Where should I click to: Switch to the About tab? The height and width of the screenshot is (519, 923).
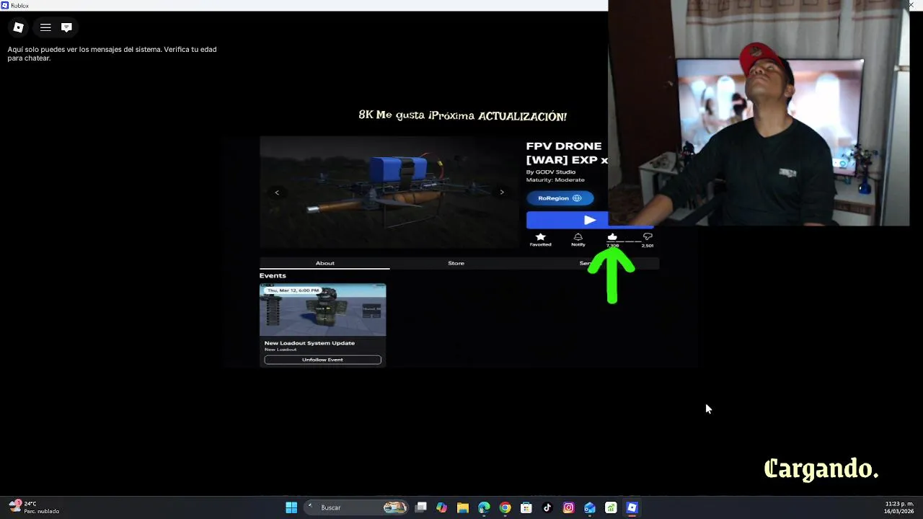[x=324, y=263]
